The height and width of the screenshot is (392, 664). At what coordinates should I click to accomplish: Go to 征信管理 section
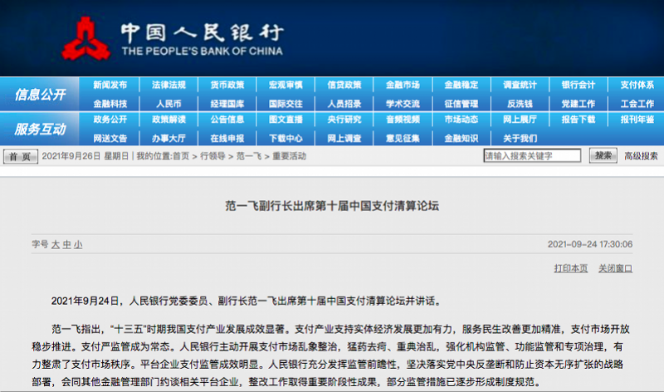coord(461,104)
